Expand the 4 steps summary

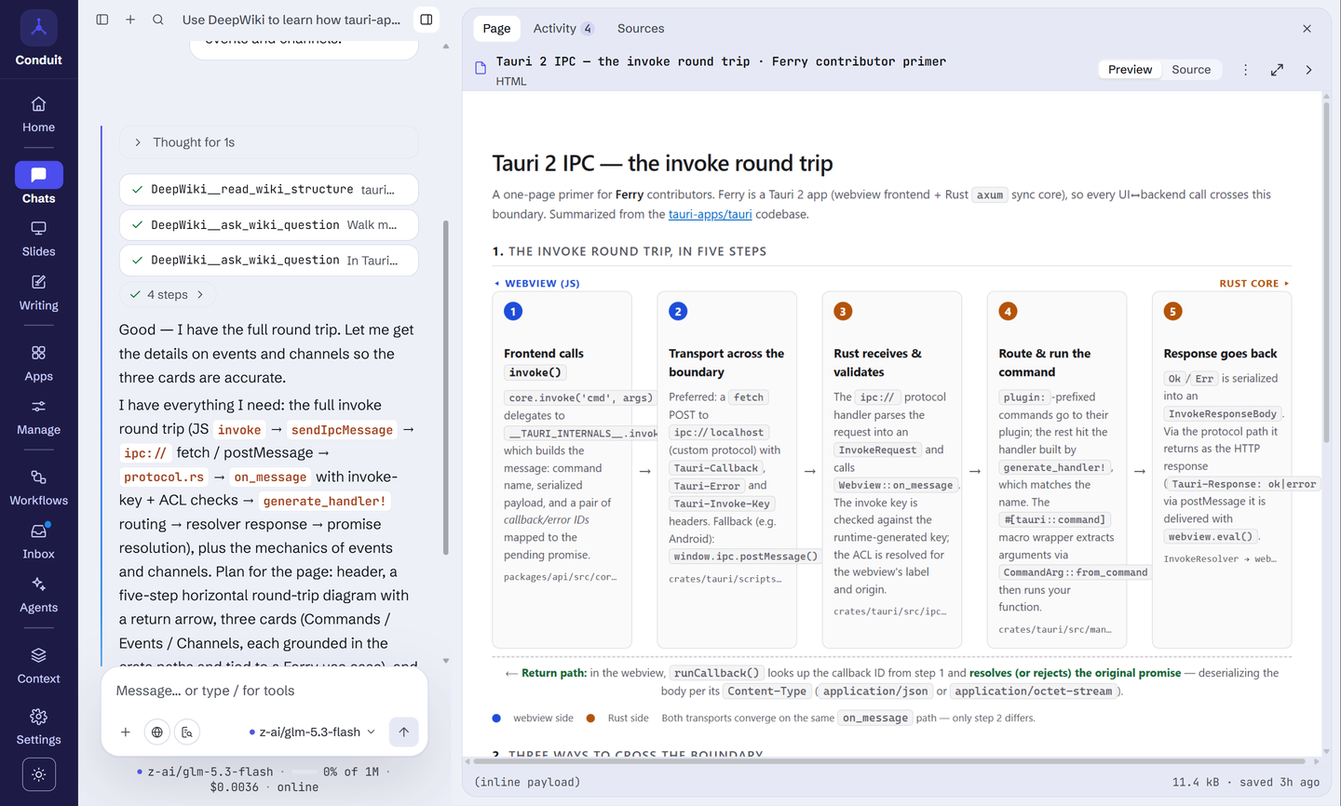168,294
